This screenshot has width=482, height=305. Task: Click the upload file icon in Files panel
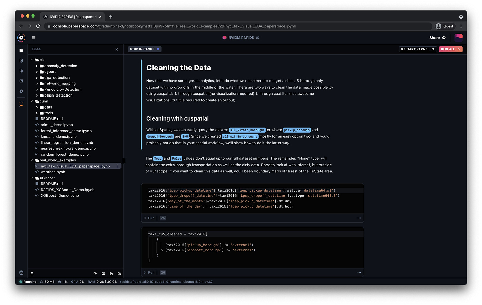click(95, 273)
